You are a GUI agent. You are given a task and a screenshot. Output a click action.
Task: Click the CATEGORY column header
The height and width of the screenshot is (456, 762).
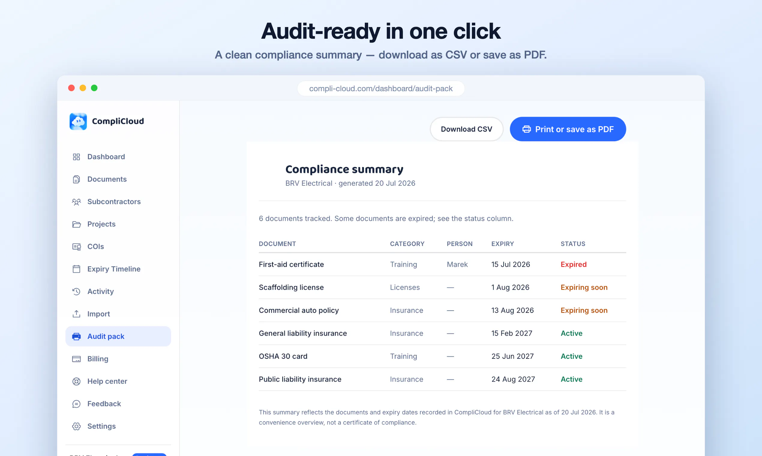407,244
